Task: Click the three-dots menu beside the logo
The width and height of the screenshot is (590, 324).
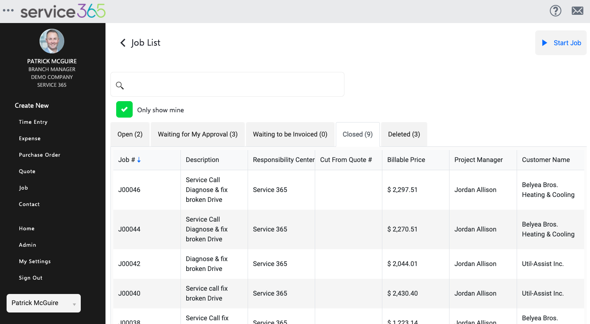Action: click(x=8, y=11)
